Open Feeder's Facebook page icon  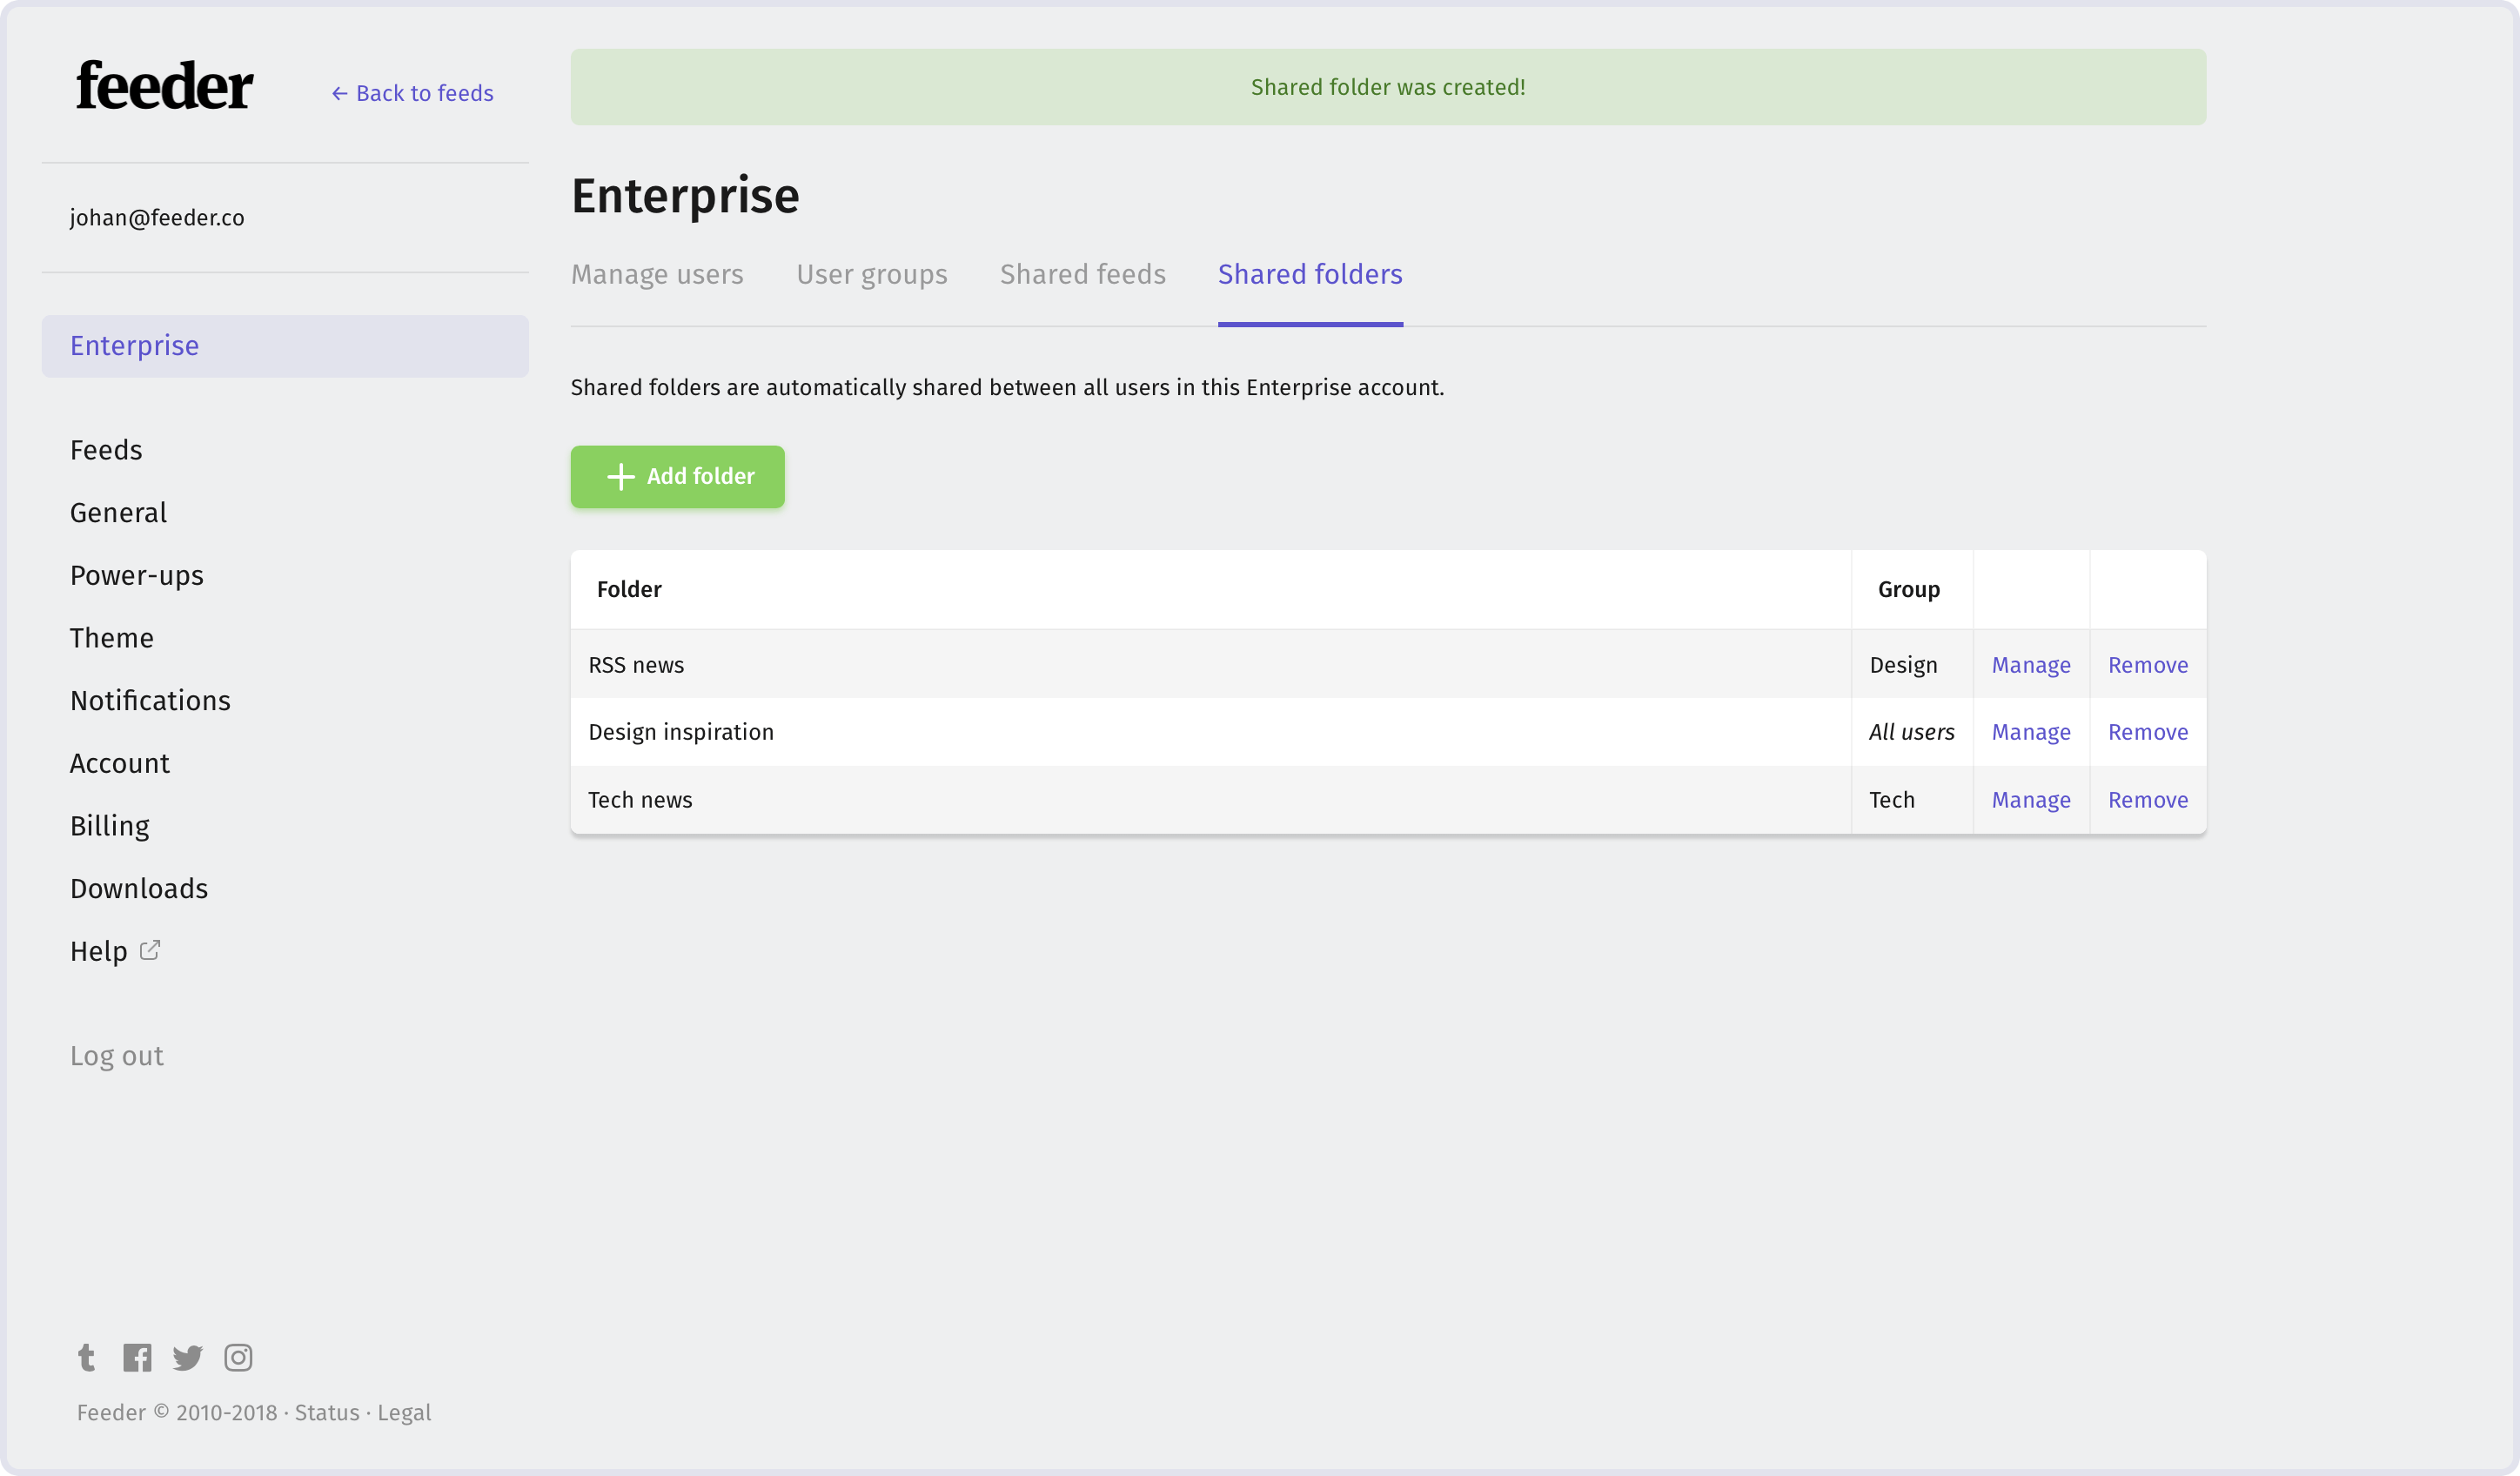click(x=137, y=1357)
